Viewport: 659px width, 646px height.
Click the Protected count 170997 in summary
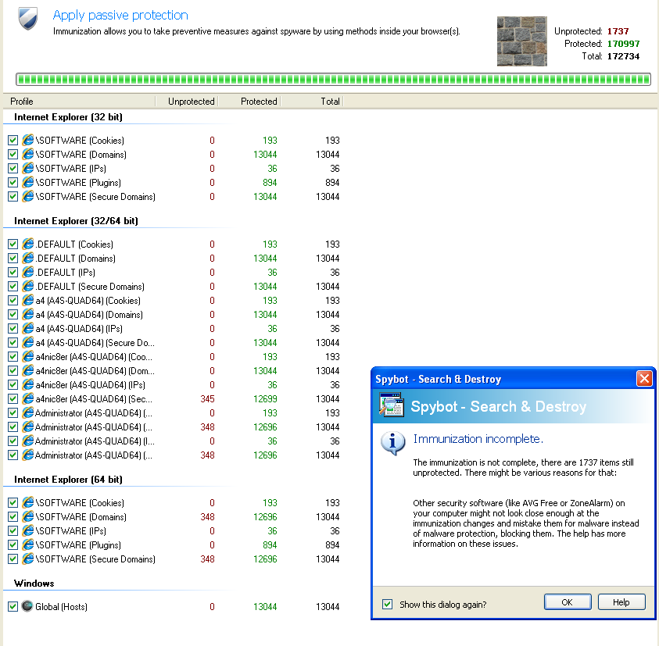coord(623,44)
